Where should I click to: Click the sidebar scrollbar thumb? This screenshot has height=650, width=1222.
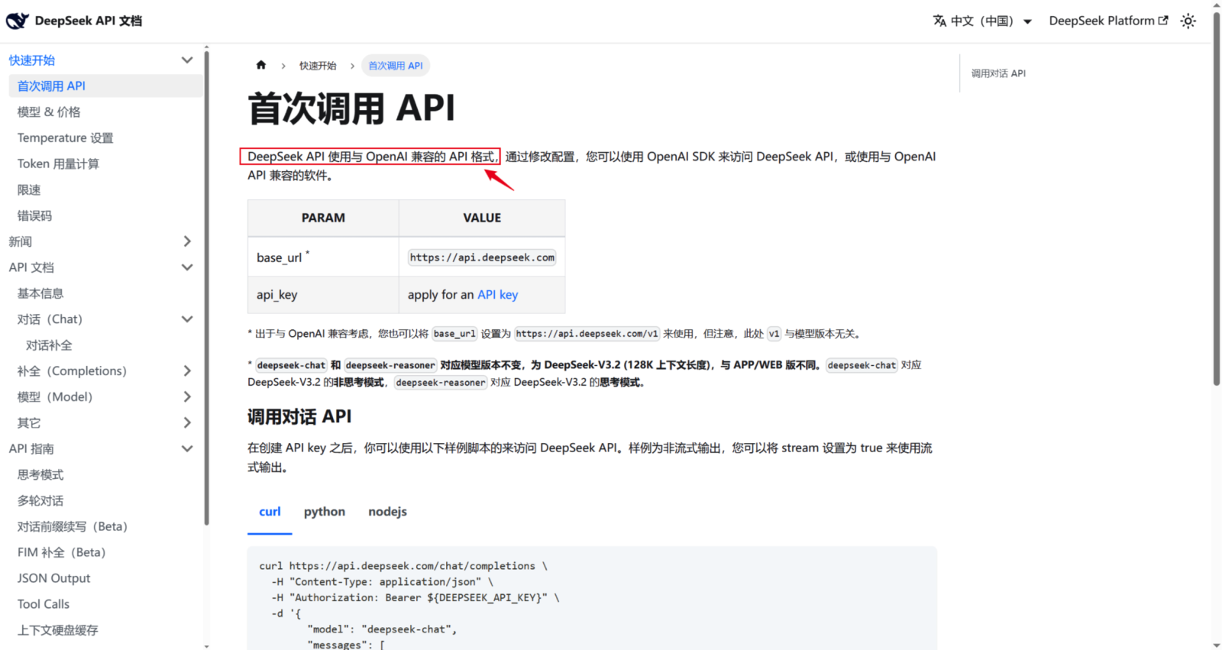pos(206,286)
